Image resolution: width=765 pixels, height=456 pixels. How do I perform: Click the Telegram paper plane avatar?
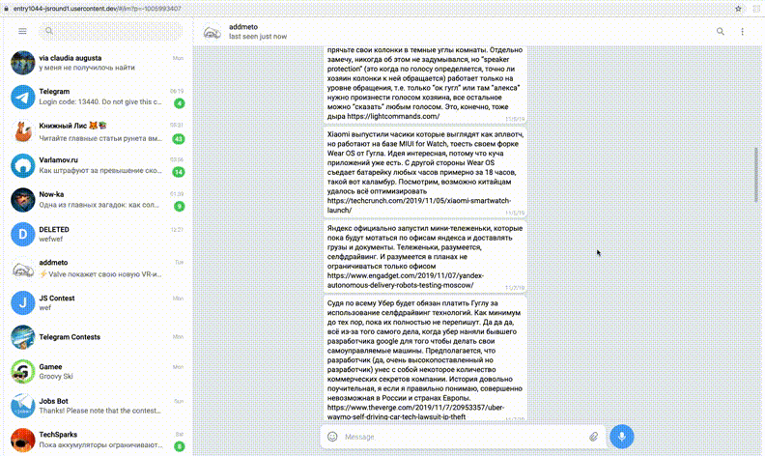[23, 97]
